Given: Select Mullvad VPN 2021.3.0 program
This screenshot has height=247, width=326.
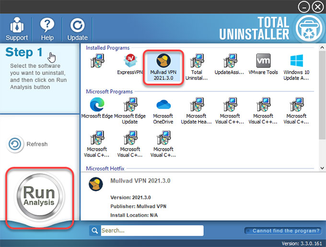Looking at the screenshot, I should (163, 67).
